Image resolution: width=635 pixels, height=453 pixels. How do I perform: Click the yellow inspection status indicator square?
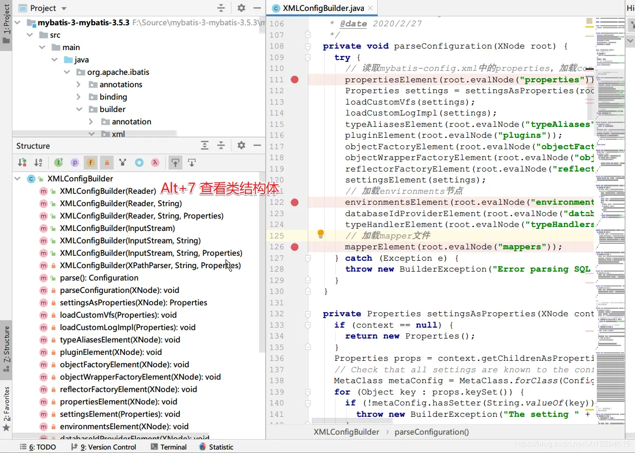pos(589,21)
